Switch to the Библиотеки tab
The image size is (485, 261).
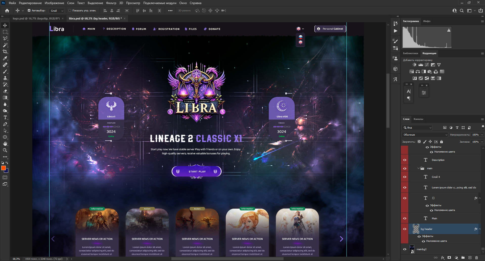(410, 53)
